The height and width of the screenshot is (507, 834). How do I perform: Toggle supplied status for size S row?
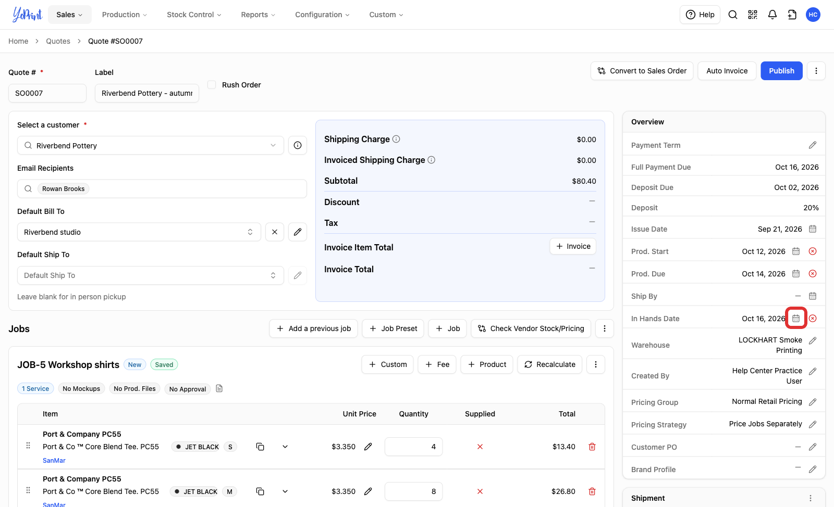(480, 447)
